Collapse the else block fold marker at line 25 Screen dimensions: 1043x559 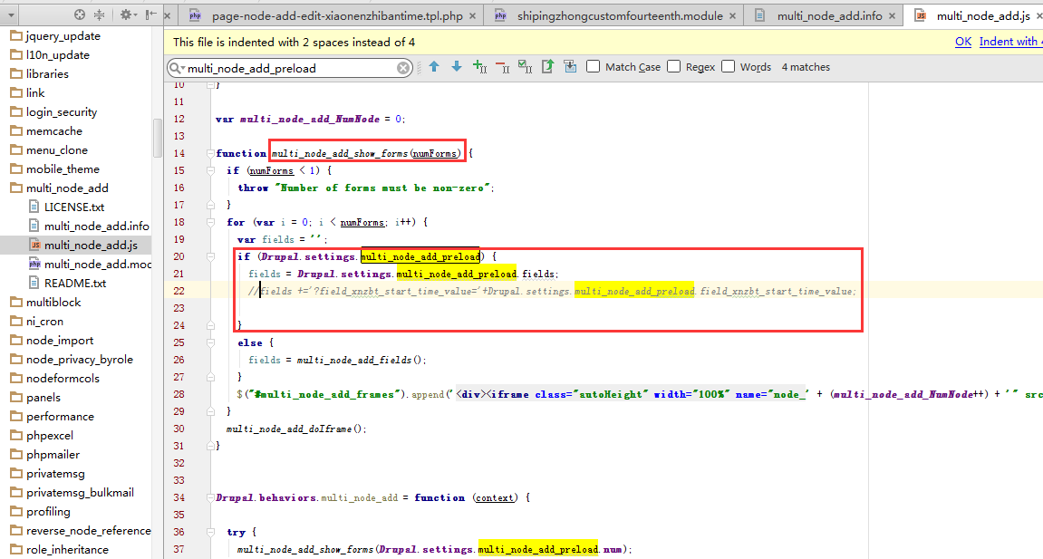coord(210,343)
